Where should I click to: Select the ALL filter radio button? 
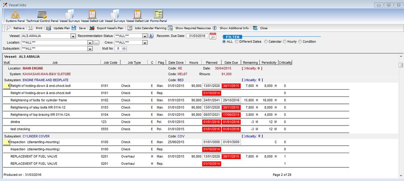(x=224, y=41)
